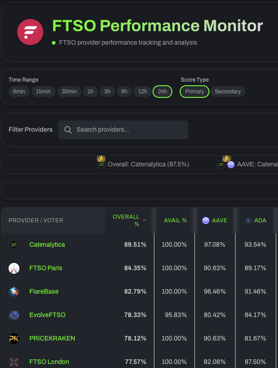This screenshot has height=368, width=278.
Task: Click the crown icon above Overall leader
Action: click(101, 159)
